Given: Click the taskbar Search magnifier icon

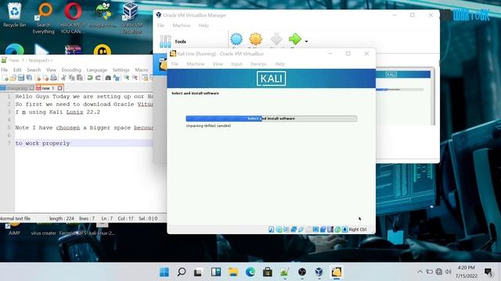Looking at the screenshot, I should [182, 272].
